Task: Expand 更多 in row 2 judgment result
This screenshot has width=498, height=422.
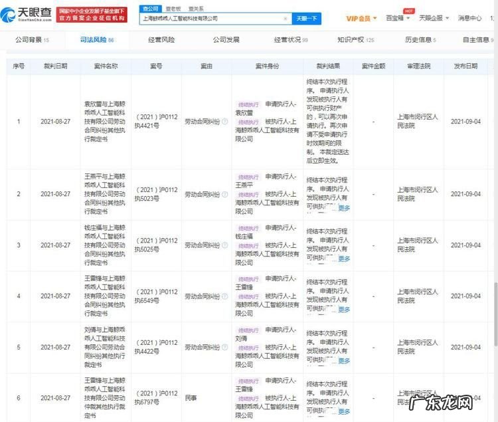Action: click(344, 208)
